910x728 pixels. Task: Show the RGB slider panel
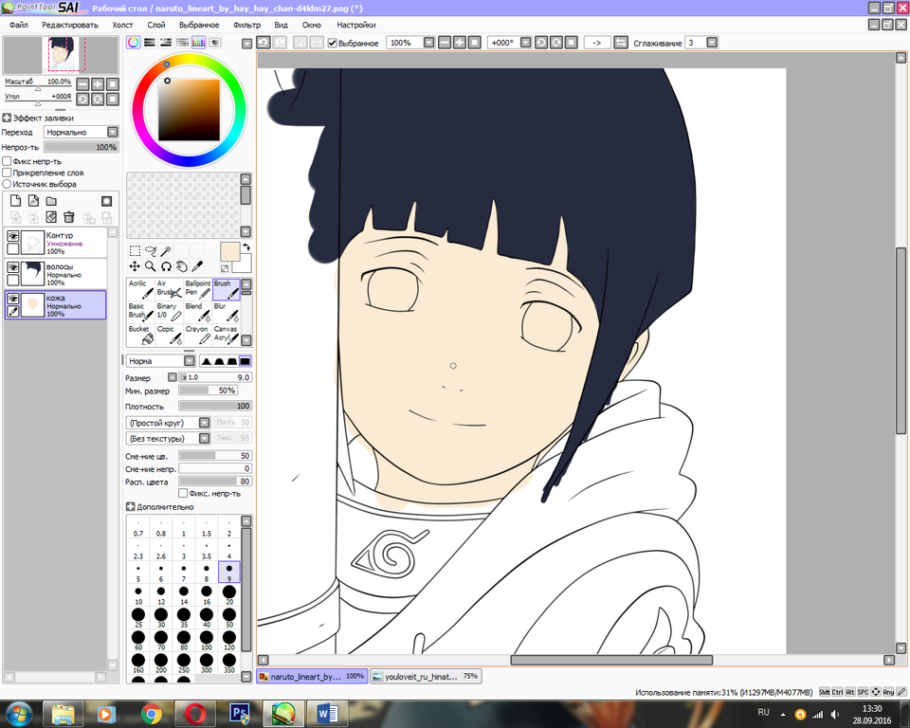coord(150,43)
